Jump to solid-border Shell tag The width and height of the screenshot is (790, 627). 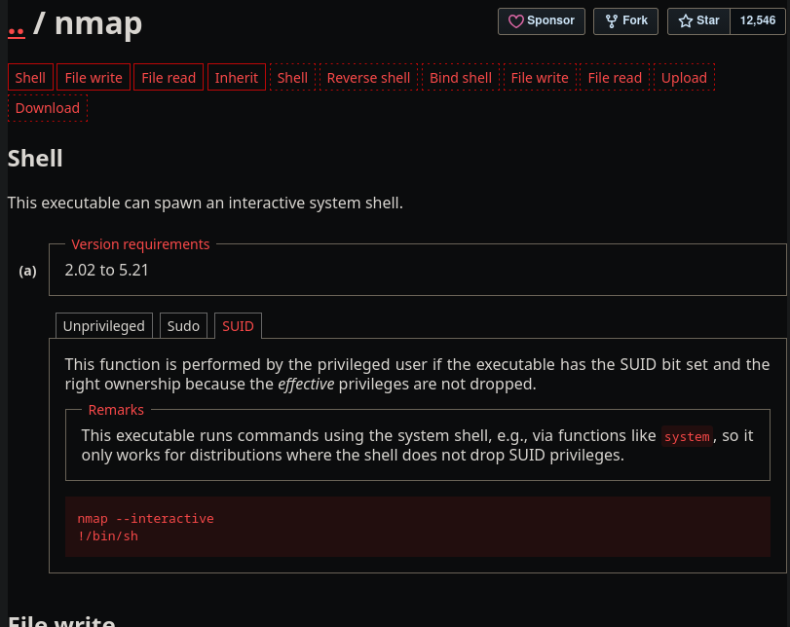click(x=30, y=78)
